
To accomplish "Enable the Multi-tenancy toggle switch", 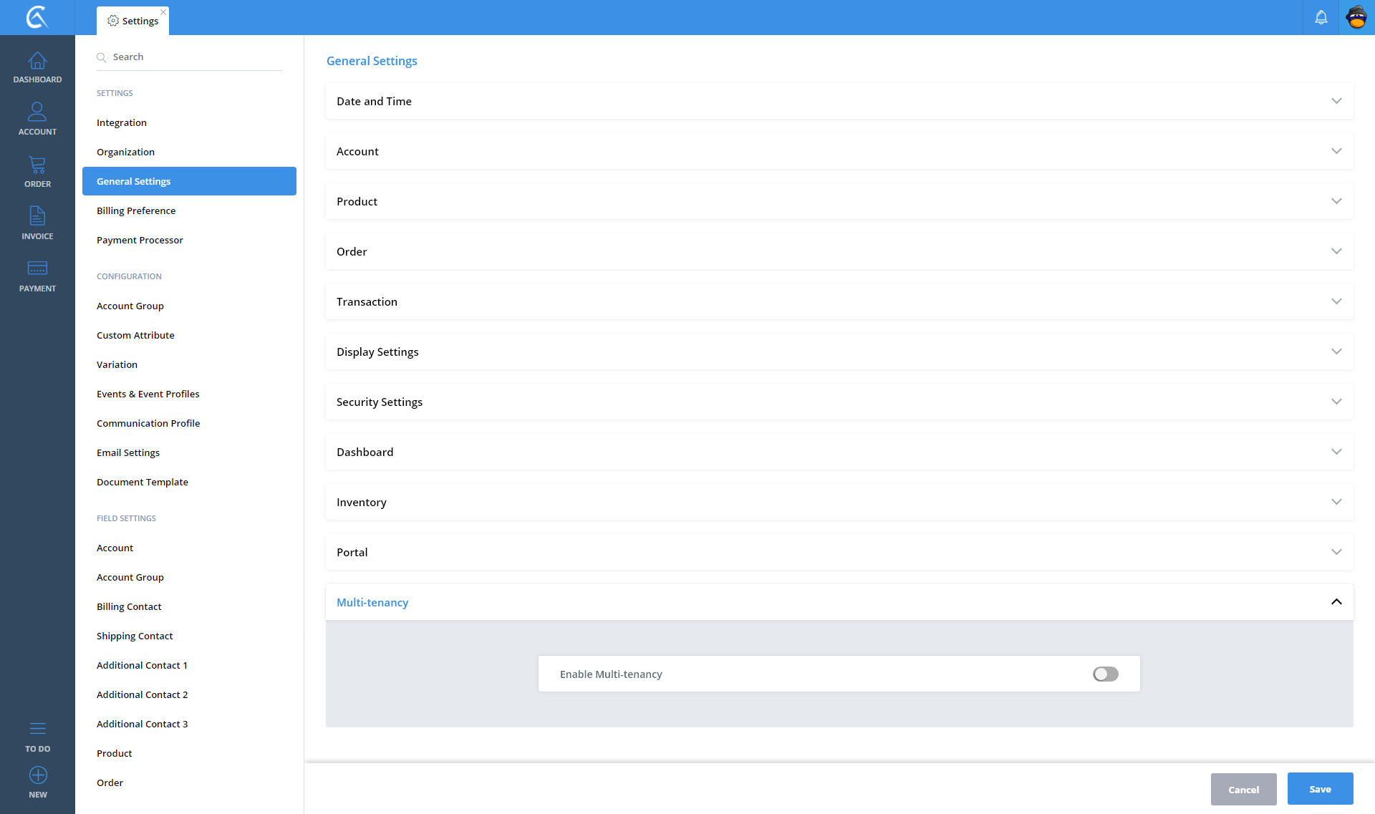I will click(x=1105, y=674).
